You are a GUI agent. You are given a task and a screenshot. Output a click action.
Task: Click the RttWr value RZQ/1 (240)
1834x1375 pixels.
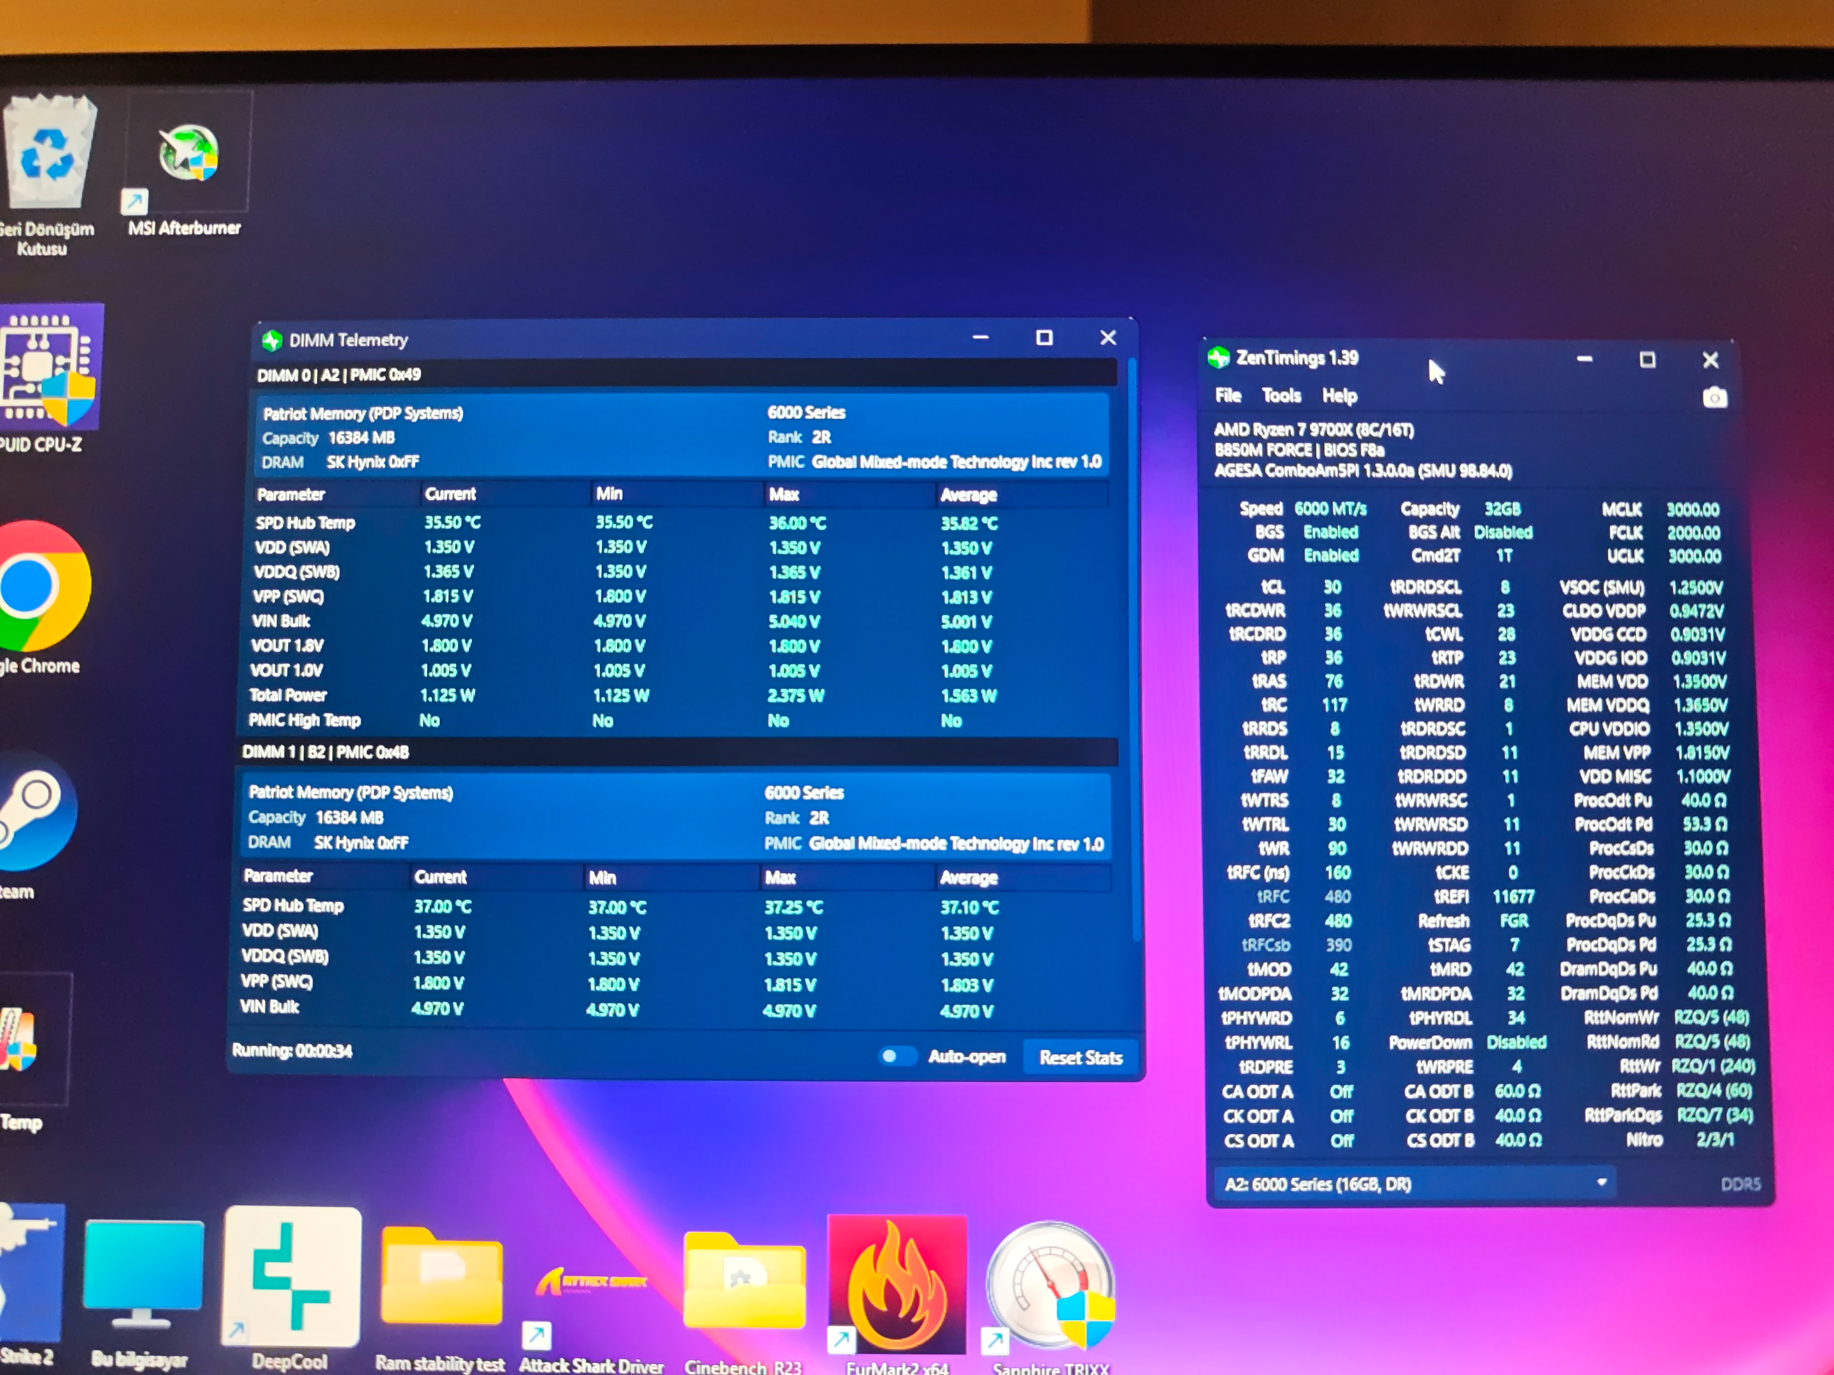1713,1066
